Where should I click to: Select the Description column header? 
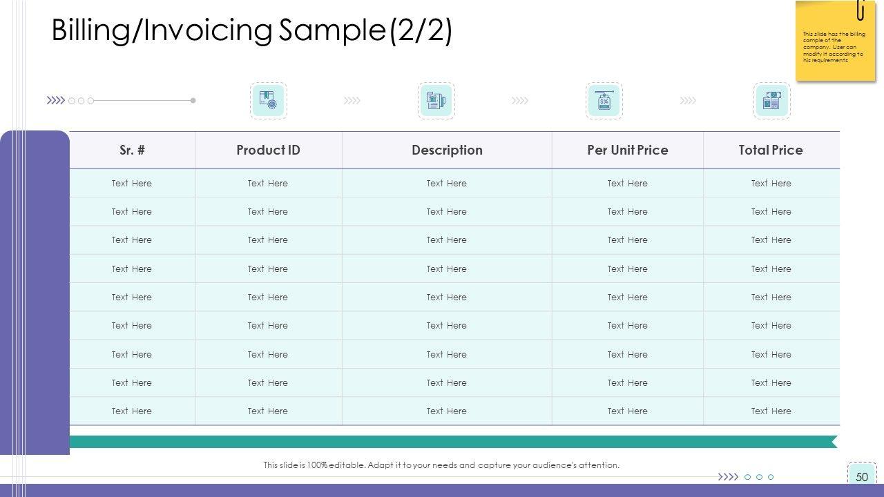[447, 150]
